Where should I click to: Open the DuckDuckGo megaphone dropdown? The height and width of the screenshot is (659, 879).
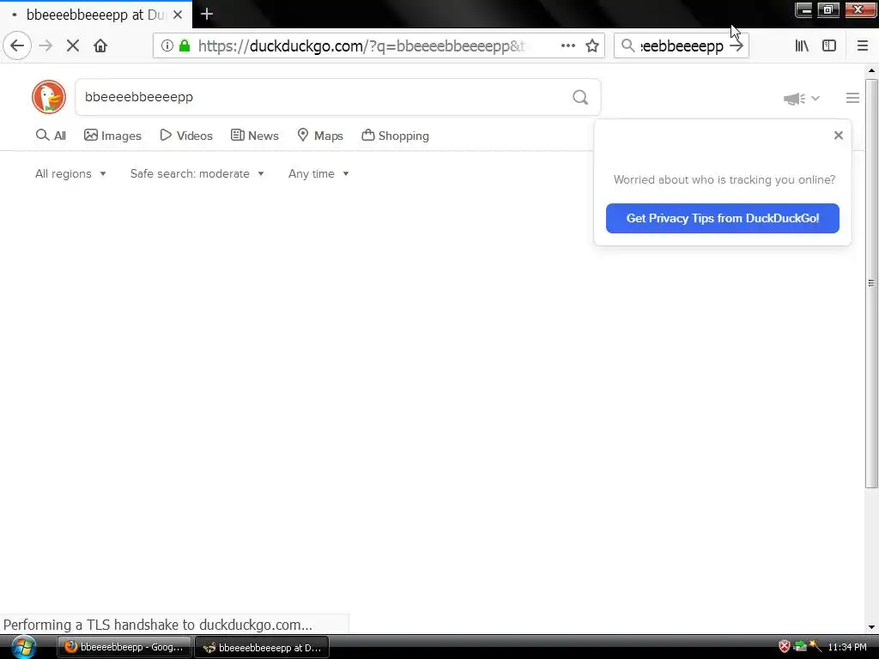802,99
